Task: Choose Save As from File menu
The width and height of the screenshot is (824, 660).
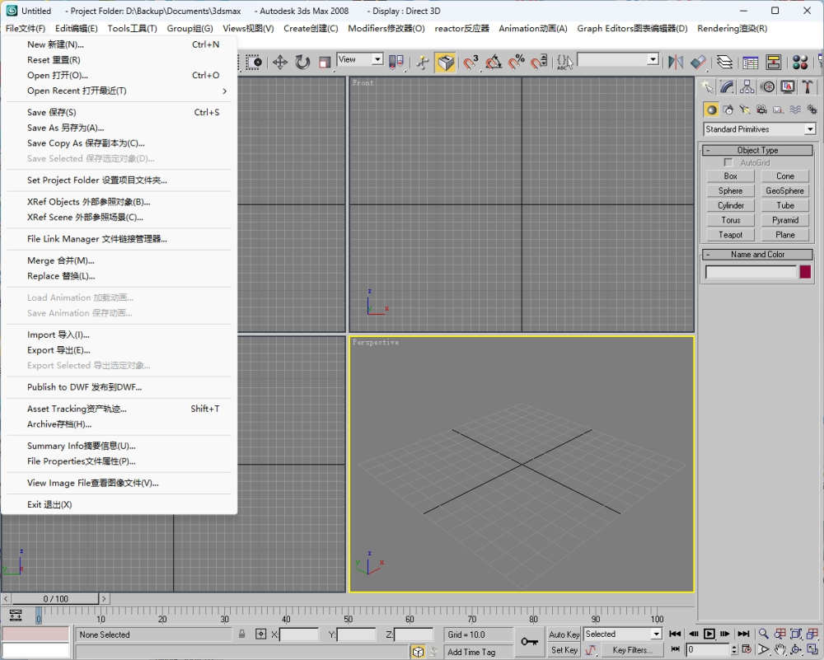Action: point(65,128)
